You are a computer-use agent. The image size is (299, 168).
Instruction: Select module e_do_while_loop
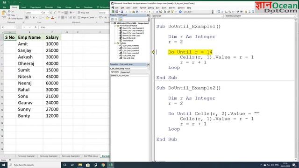click(128, 56)
